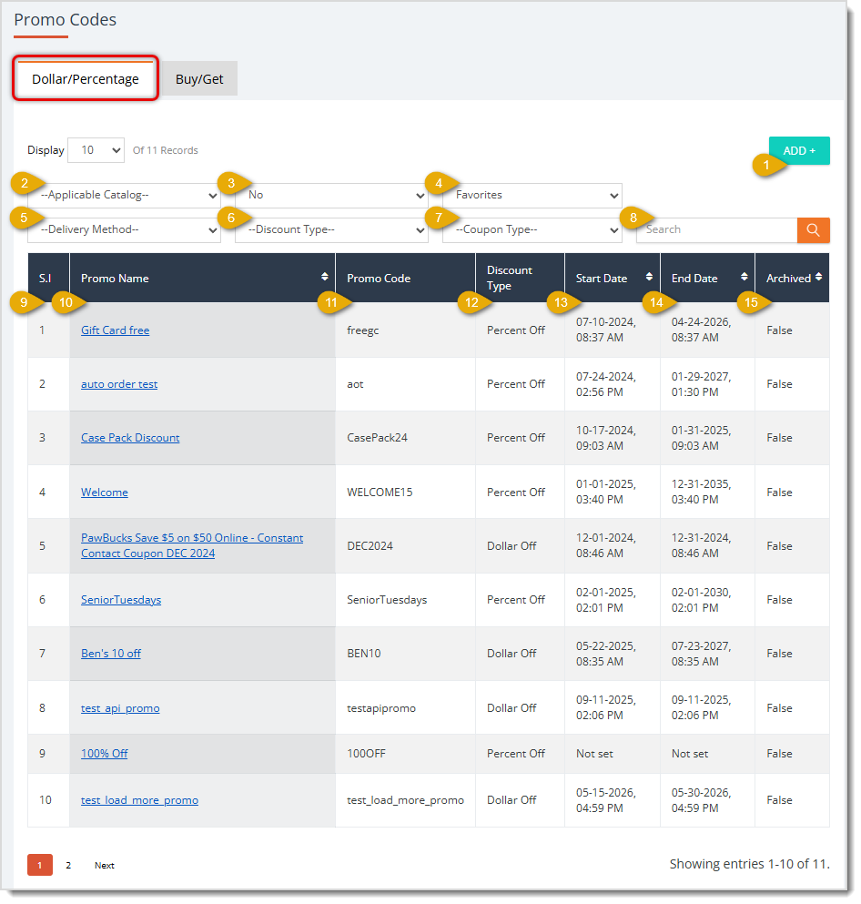Sort by Promo Name arrows

(x=324, y=277)
